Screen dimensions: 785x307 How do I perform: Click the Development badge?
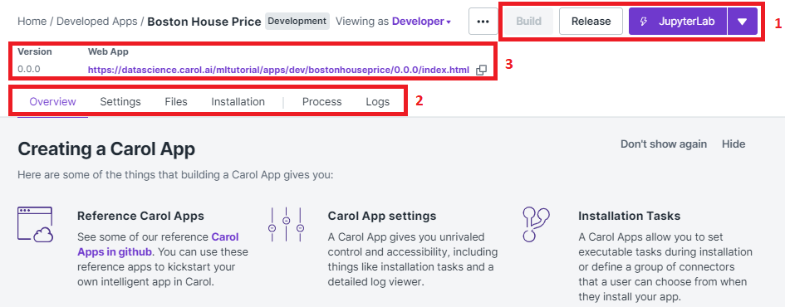point(297,22)
